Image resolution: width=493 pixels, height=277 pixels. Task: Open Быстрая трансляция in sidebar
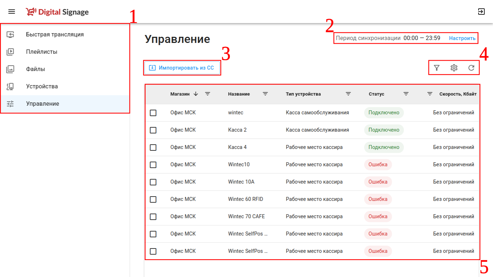point(54,35)
